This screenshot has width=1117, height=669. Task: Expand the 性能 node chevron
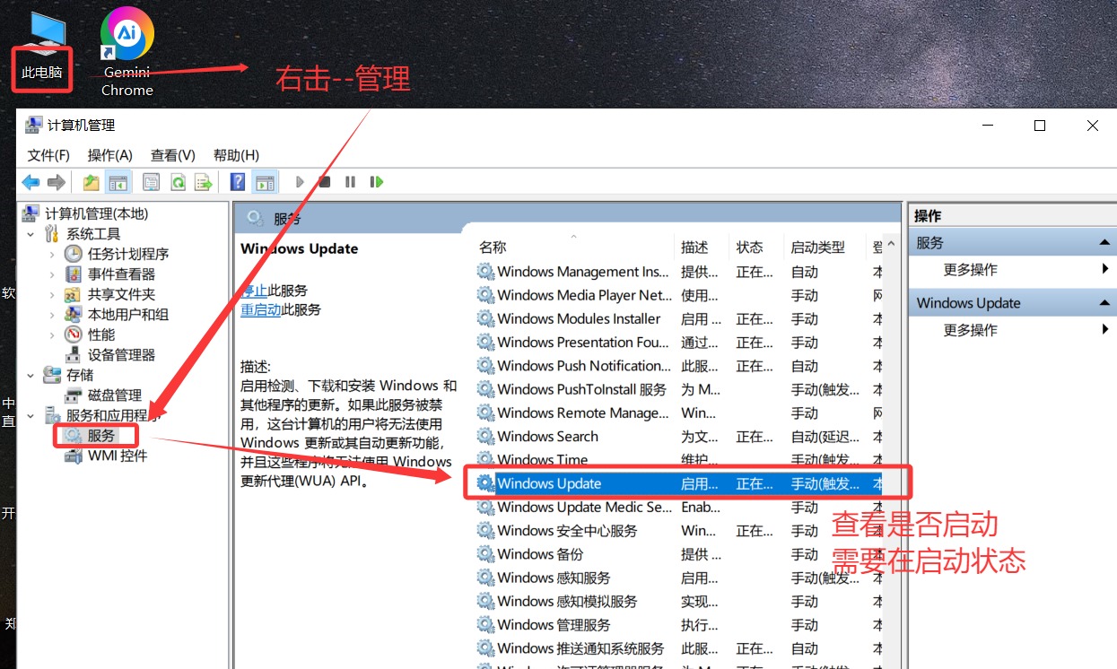[x=52, y=335]
